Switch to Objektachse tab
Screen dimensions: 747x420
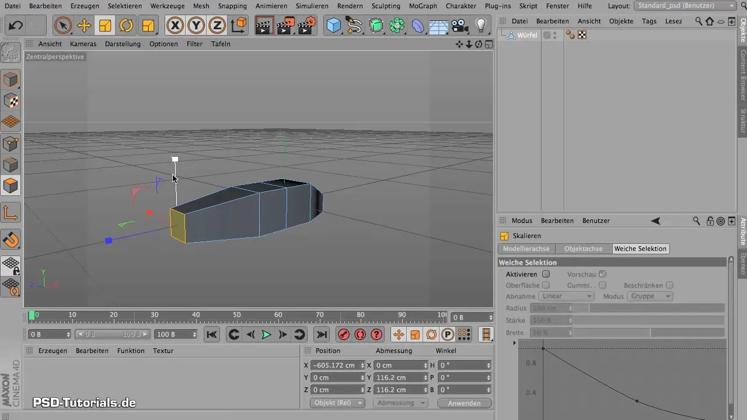pyautogui.click(x=584, y=249)
